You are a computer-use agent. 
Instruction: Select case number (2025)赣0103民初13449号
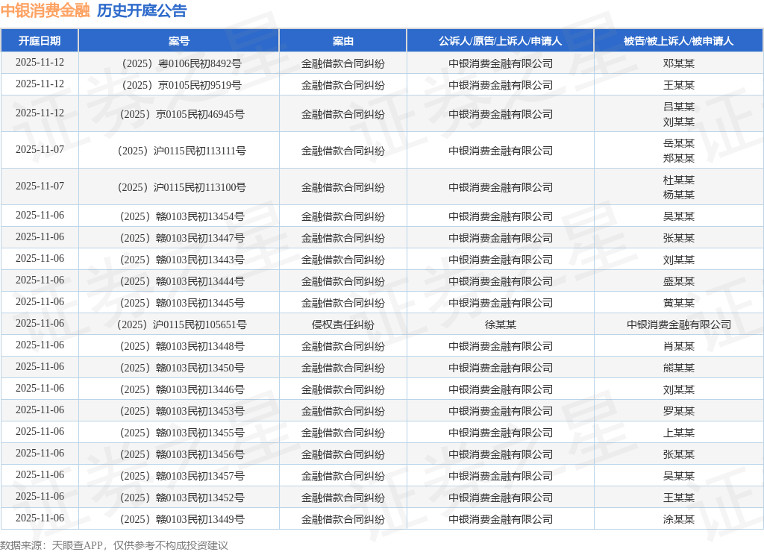click(182, 519)
